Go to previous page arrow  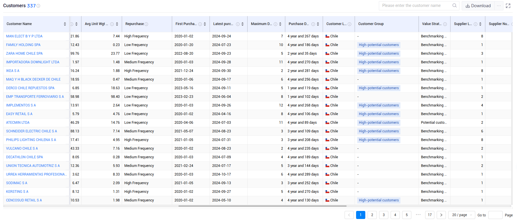pyautogui.click(x=349, y=215)
